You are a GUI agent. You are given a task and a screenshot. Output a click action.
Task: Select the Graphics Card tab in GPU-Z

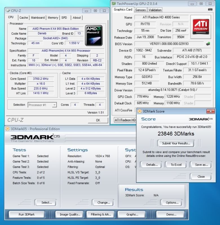[123, 10]
